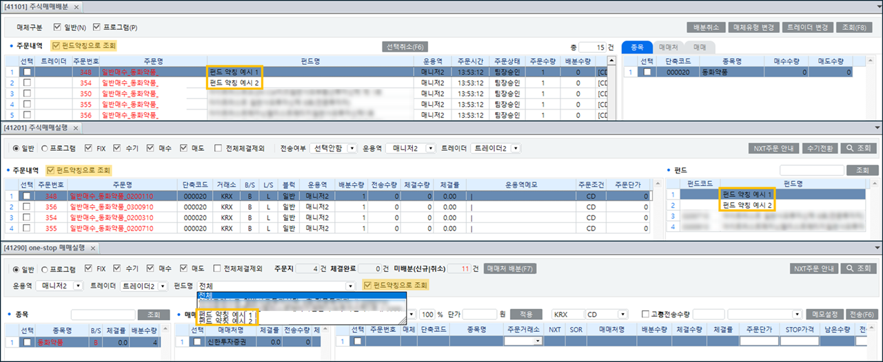Toggle the 매수 checkbox in the 41290 panel
Screen dimensions: 883x362
point(152,268)
